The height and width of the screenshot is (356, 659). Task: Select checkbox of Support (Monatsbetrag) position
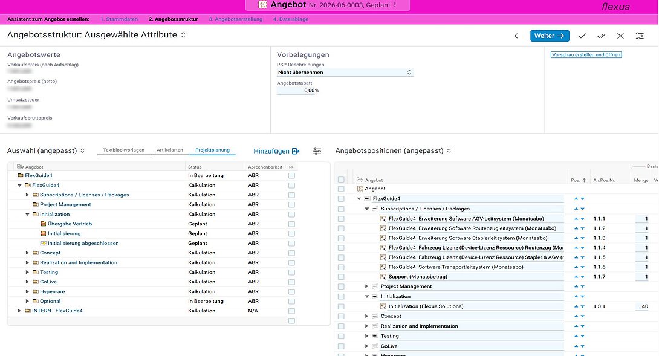(x=341, y=277)
